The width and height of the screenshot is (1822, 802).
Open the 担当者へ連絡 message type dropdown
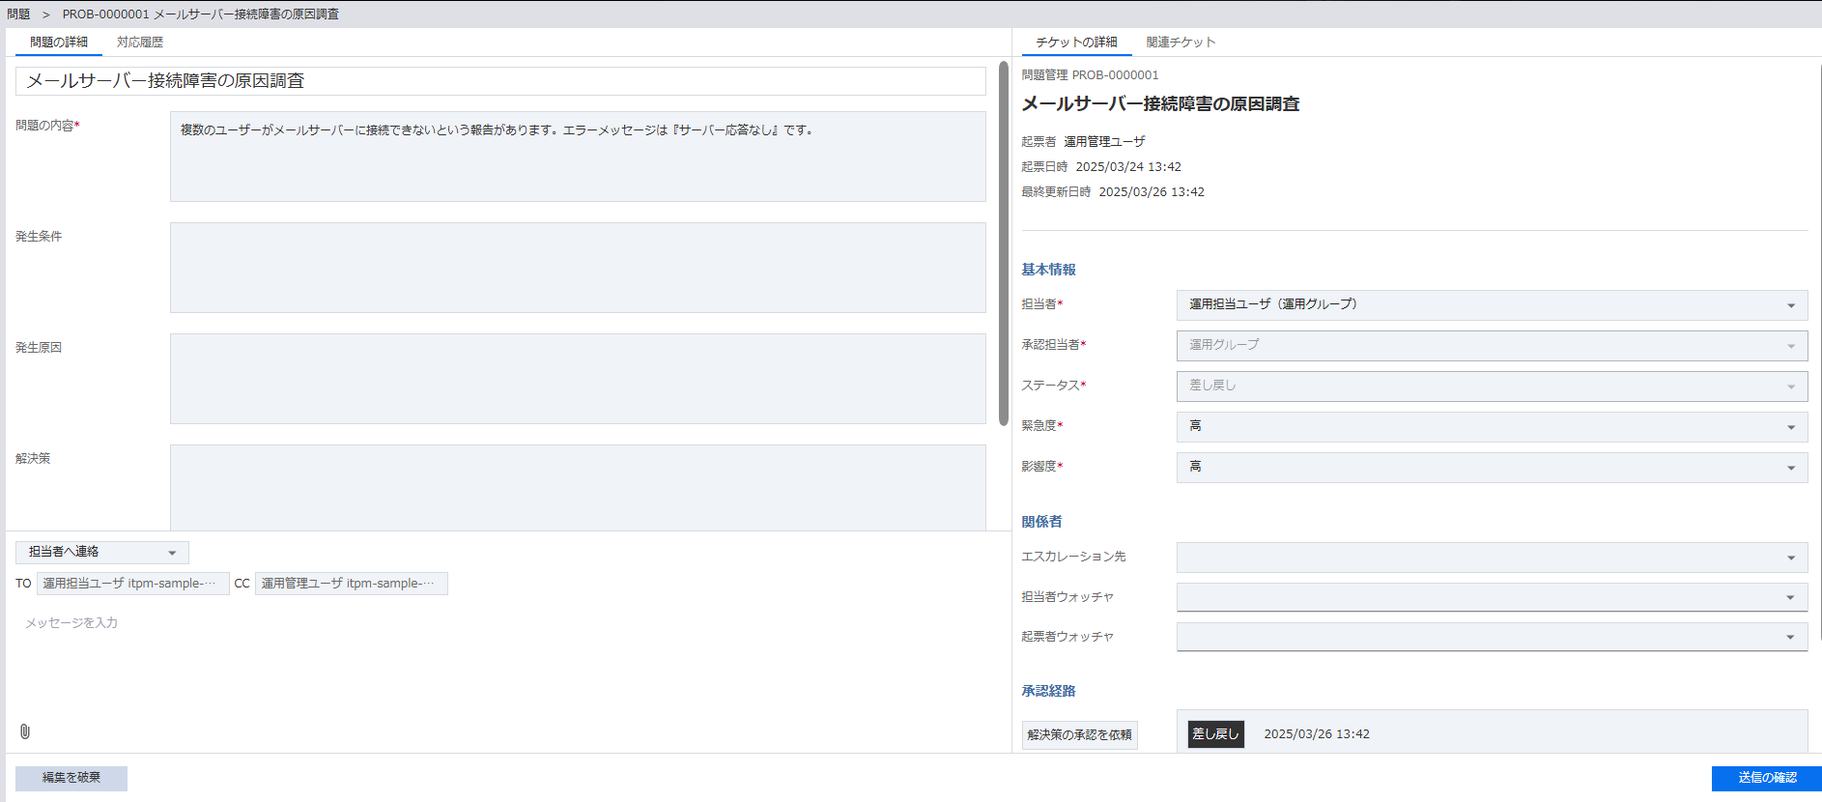tap(101, 552)
